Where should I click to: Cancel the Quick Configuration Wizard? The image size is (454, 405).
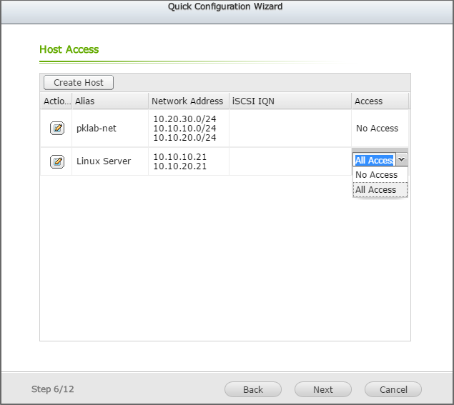pyautogui.click(x=393, y=390)
